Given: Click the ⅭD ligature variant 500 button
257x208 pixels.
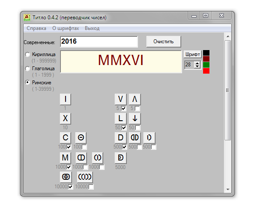Looking at the screenshot, I should 135,137.
